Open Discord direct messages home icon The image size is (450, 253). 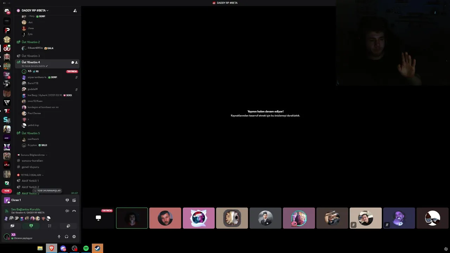click(7, 11)
